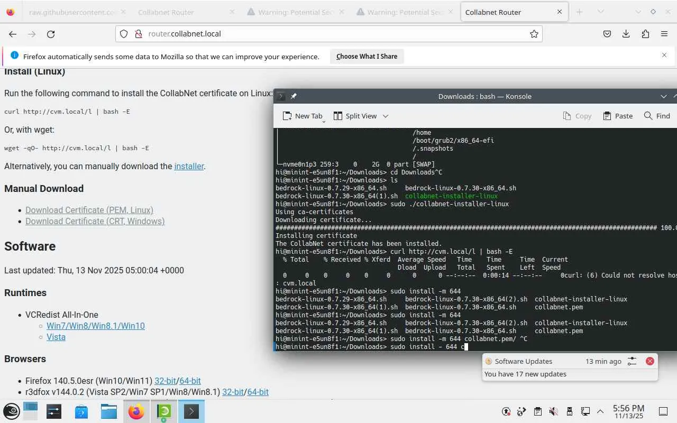This screenshot has height=423, width=677.
Task: Follow the installer link
Action: click(x=189, y=166)
